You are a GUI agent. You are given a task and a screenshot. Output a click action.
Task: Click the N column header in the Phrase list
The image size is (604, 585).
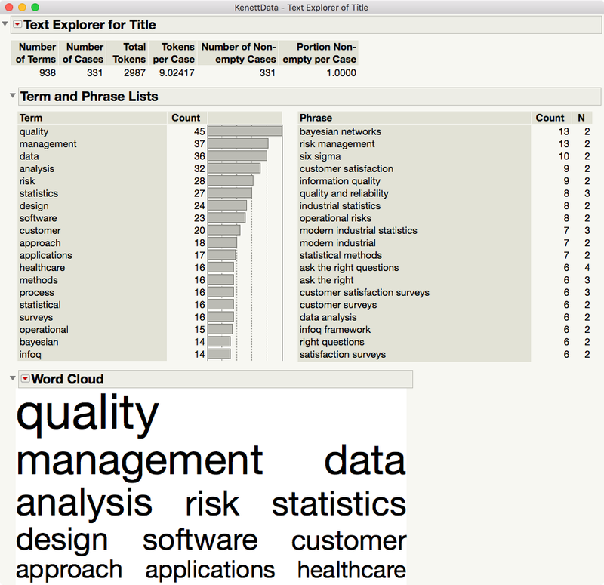[x=581, y=118]
